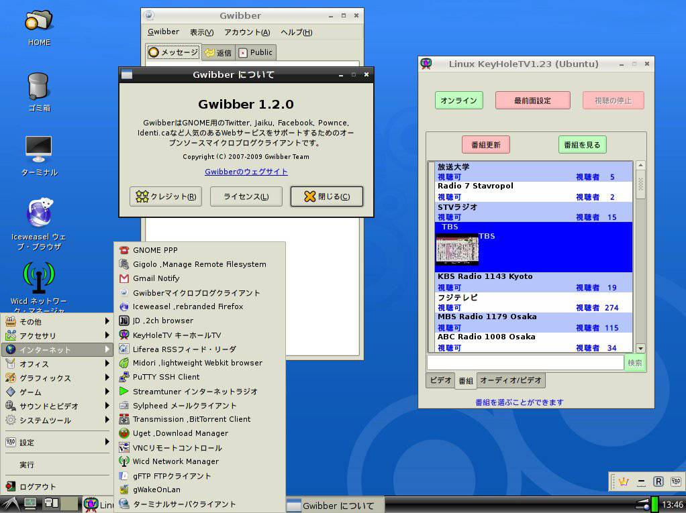
Task: Click the KeyHoleTV menu entry icon
Action: [x=124, y=335]
